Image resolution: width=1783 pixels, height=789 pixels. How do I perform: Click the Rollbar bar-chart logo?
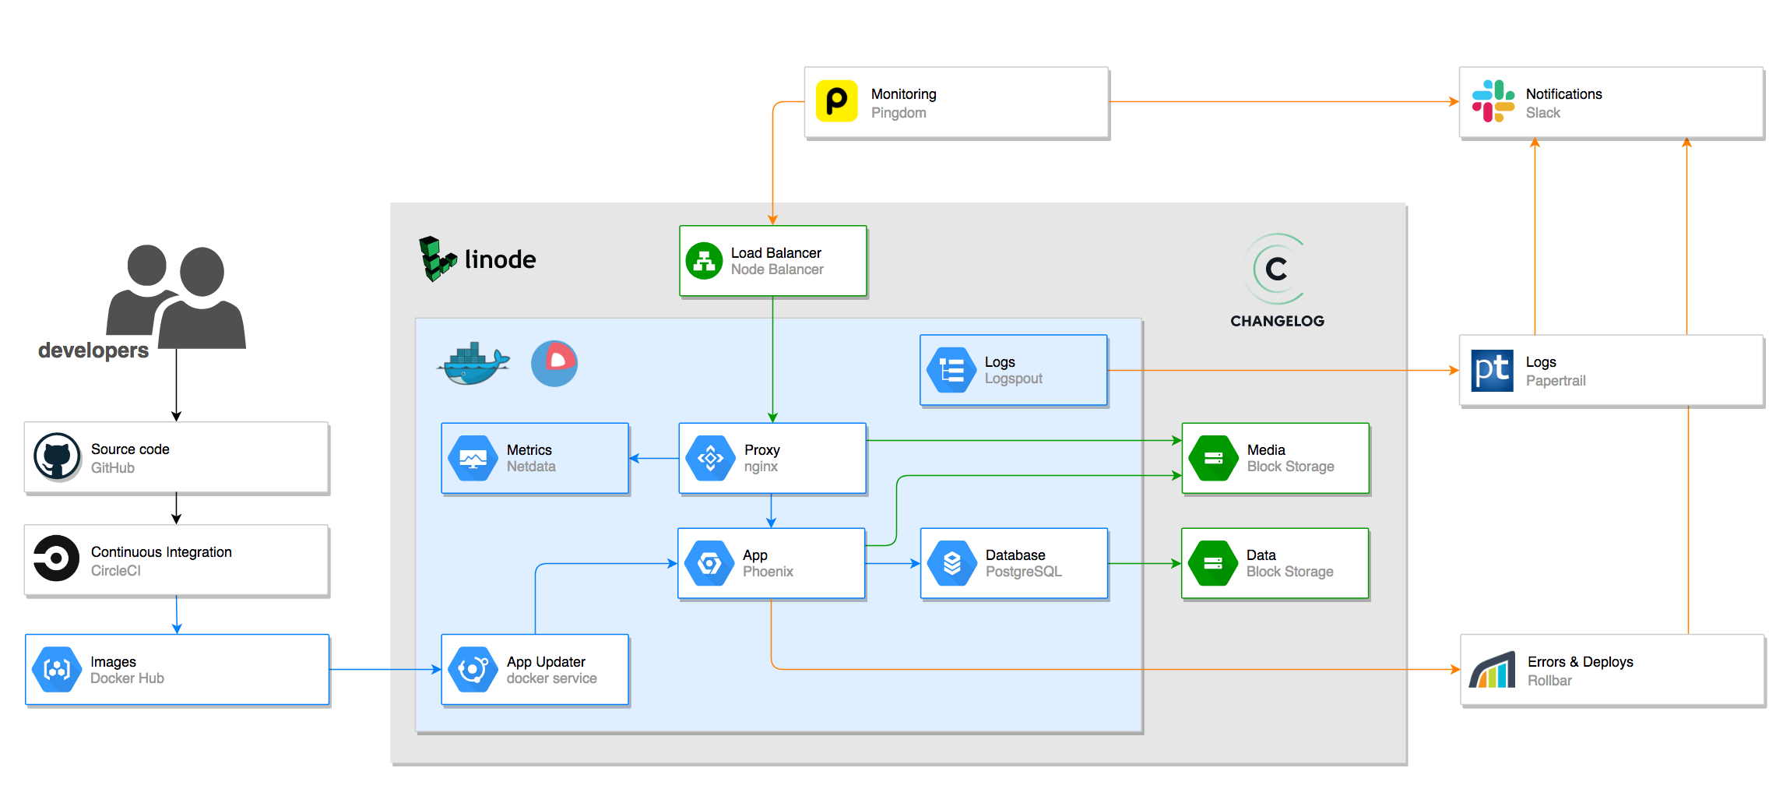coord(1492,670)
